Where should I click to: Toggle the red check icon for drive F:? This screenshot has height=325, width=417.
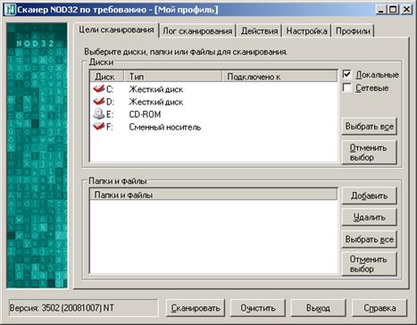[x=98, y=126]
